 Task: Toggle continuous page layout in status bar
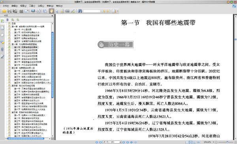pyautogui.click(x=191, y=142)
